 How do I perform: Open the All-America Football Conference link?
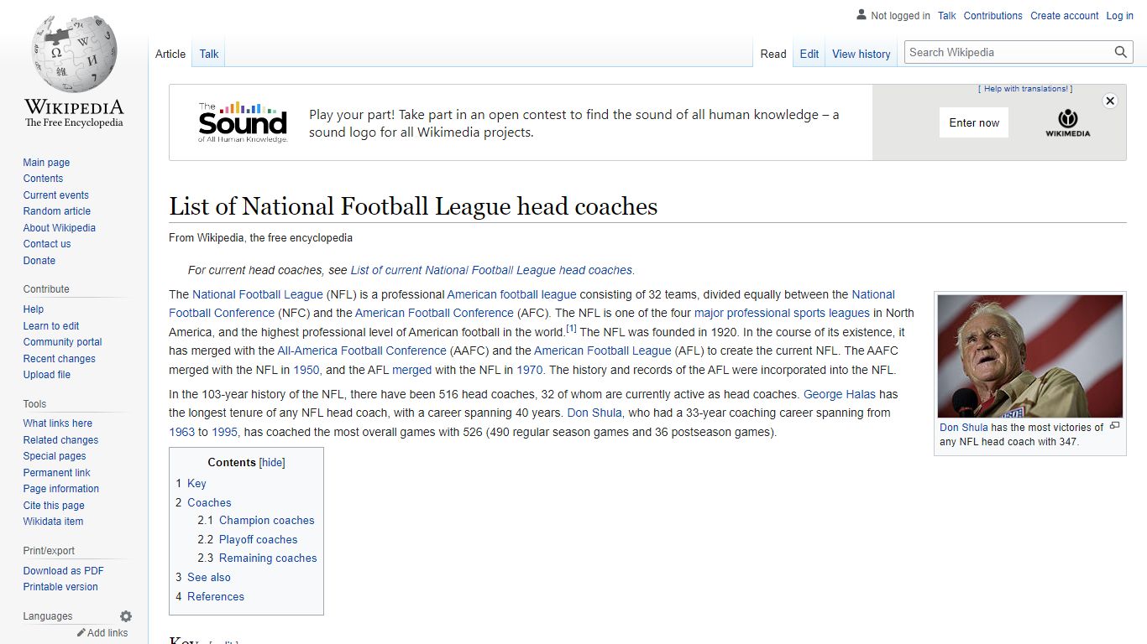pyautogui.click(x=362, y=351)
